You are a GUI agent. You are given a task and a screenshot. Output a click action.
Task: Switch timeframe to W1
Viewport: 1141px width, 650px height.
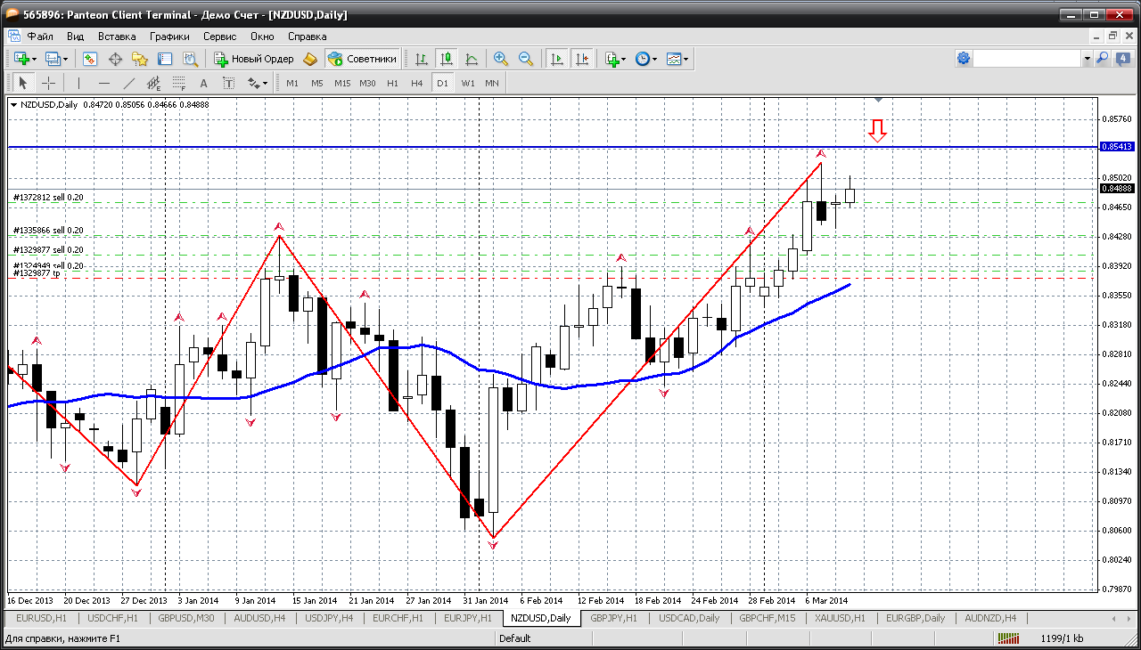(x=467, y=83)
